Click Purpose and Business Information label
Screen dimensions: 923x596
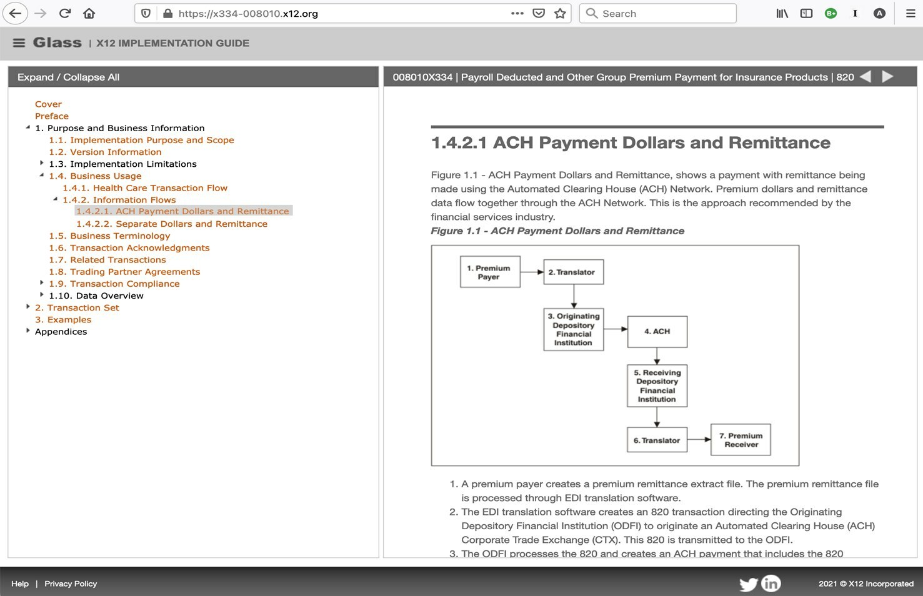coord(120,127)
